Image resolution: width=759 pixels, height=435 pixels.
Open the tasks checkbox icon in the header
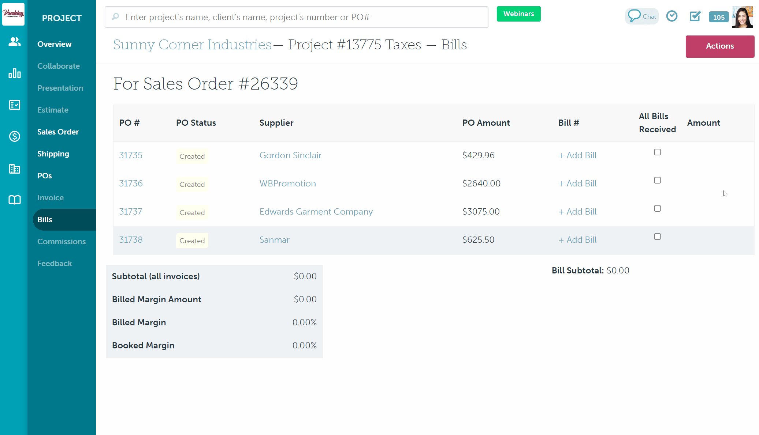(695, 16)
